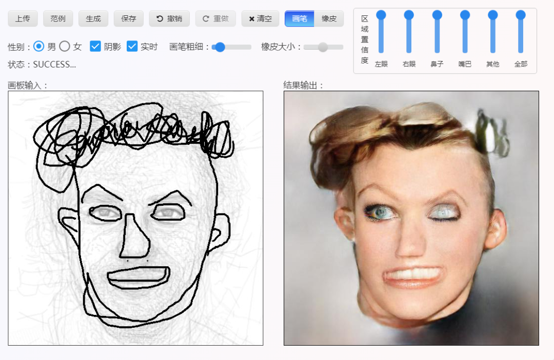554x360 pixels.
Task: Click the 上传 (upload) button
Action: coord(23,19)
